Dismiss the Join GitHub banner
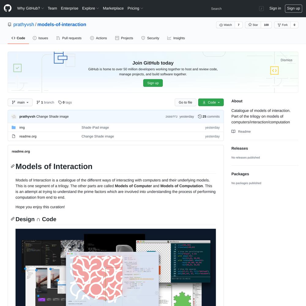 (286, 60)
